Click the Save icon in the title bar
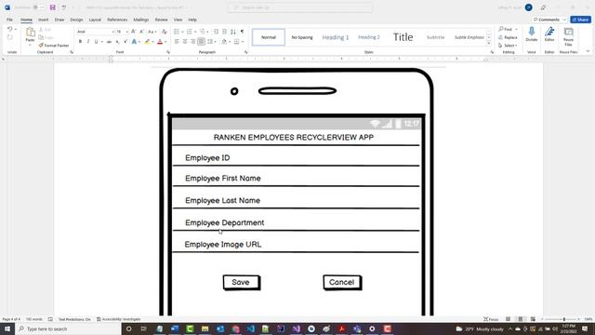This screenshot has height=335, width=595. 53,7
